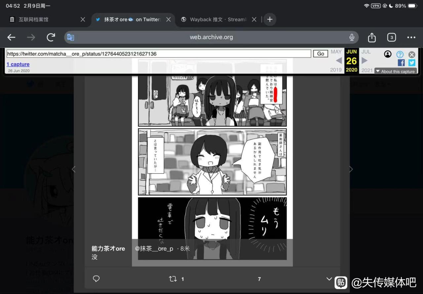Select year 2021 in the Wayback toolbar
Viewport: 423px width, 294px height.
[x=367, y=70]
